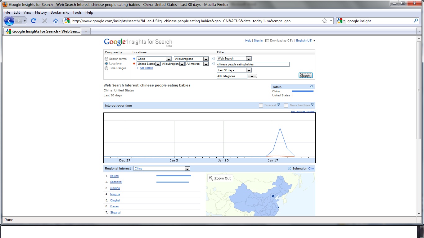The width and height of the screenshot is (424, 238).
Task: Open the China country dropdown
Action: coord(154,59)
